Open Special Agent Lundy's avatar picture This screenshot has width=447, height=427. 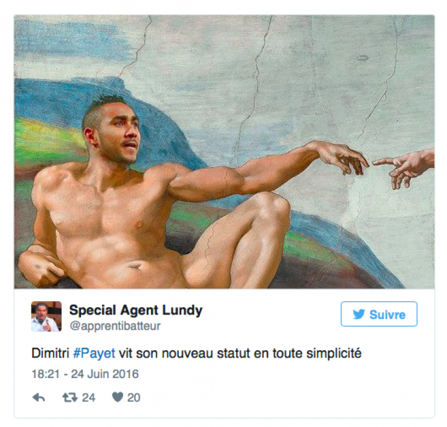(x=46, y=316)
